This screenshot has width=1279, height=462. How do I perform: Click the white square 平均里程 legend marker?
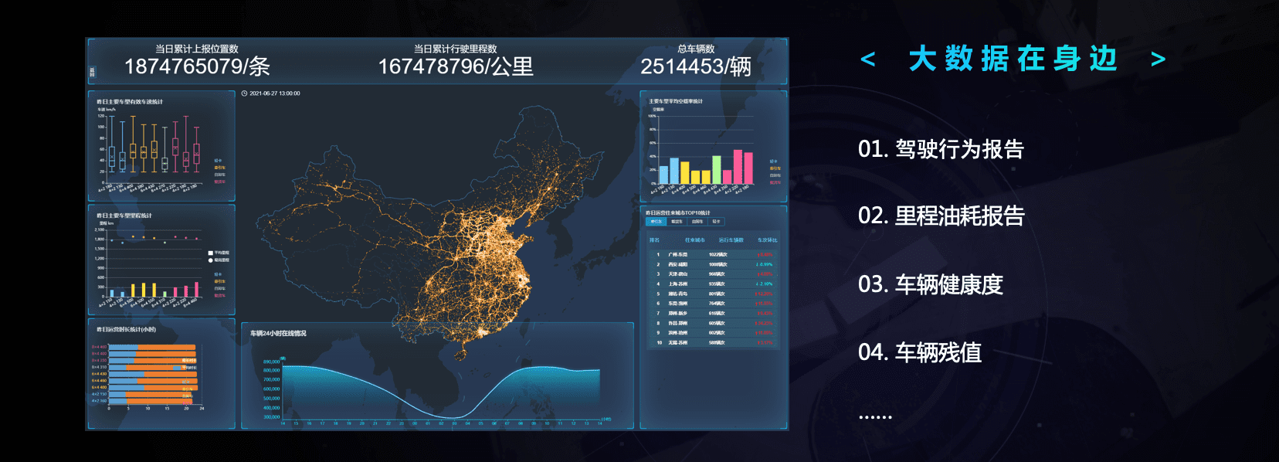(x=210, y=253)
